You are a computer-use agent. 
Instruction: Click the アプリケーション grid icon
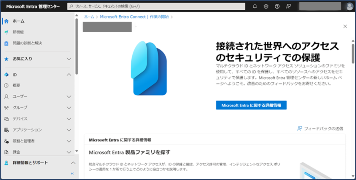(x=7, y=130)
